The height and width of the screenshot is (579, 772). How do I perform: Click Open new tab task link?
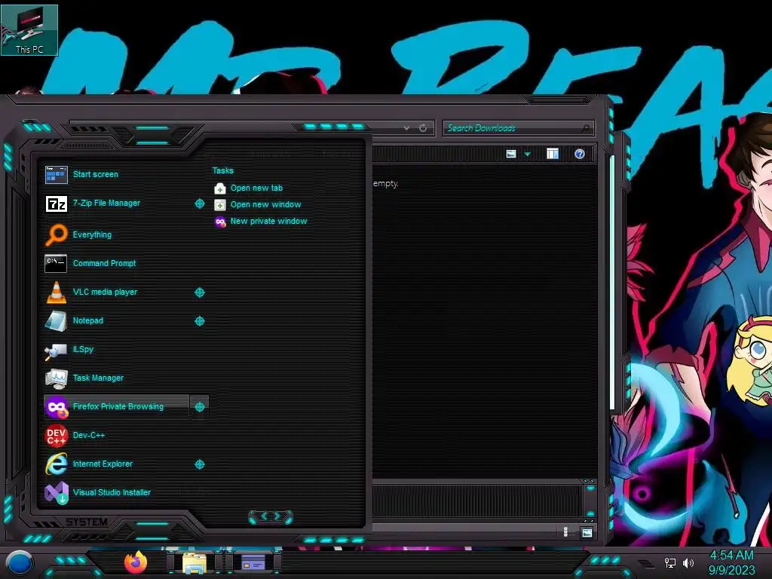pos(256,188)
